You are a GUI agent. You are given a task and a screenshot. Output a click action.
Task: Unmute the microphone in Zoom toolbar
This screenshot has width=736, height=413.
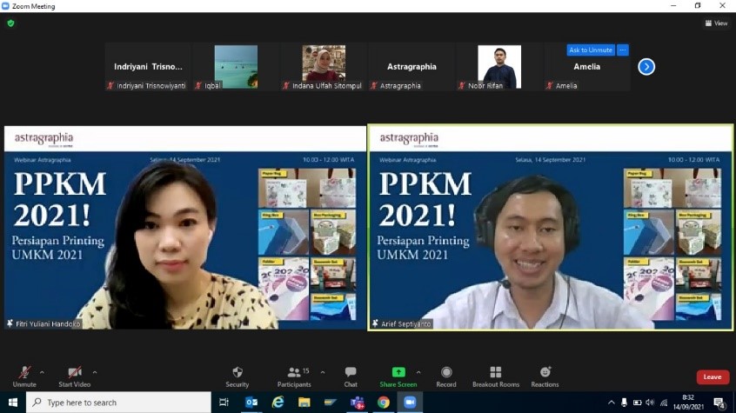click(x=24, y=376)
